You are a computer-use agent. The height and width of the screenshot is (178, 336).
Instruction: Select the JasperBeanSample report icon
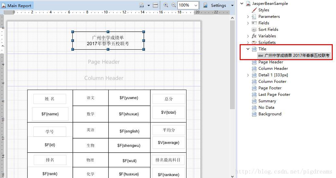coord(248,4)
